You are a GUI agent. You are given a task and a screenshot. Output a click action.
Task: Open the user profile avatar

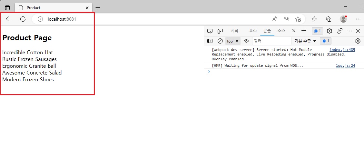pyautogui.click(x=343, y=19)
